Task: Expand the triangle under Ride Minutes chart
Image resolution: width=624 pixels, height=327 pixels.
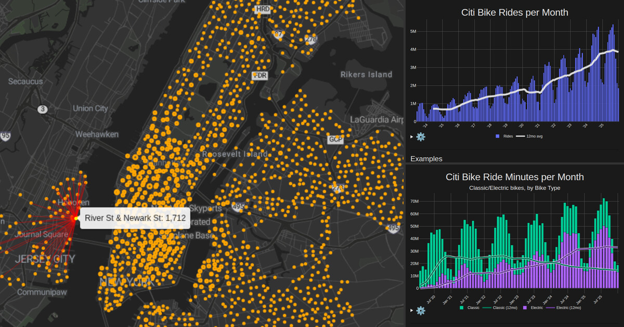Action: coord(412,310)
